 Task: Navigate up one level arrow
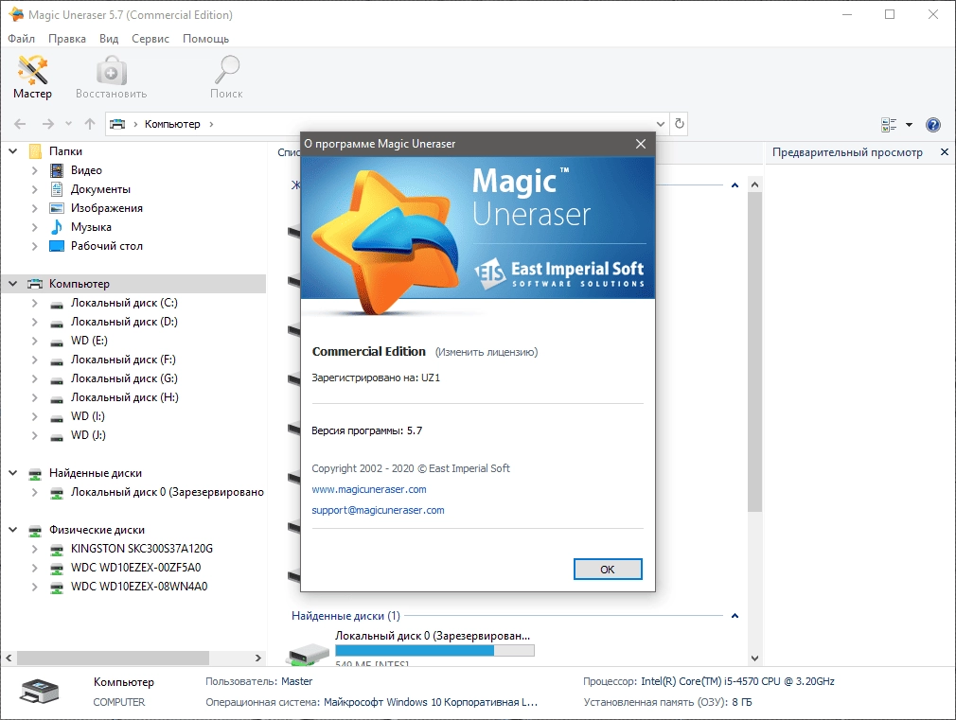click(x=90, y=124)
